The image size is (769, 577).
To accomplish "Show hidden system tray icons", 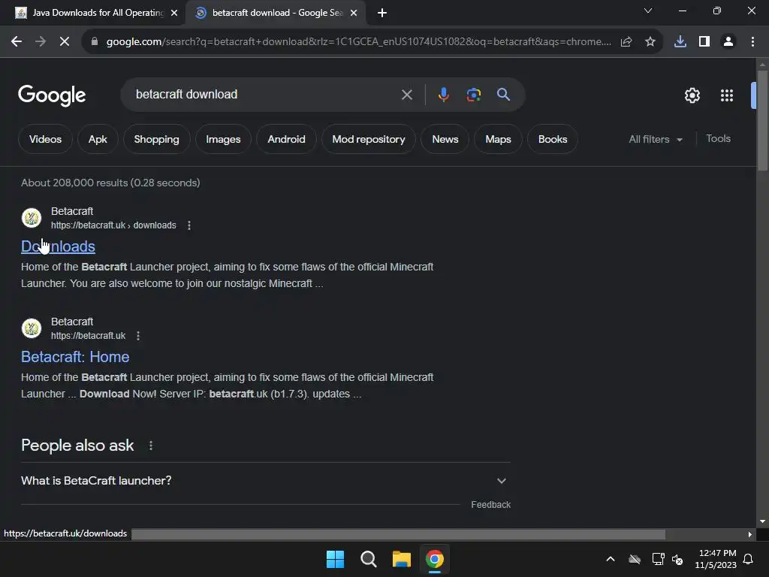I will (611, 559).
